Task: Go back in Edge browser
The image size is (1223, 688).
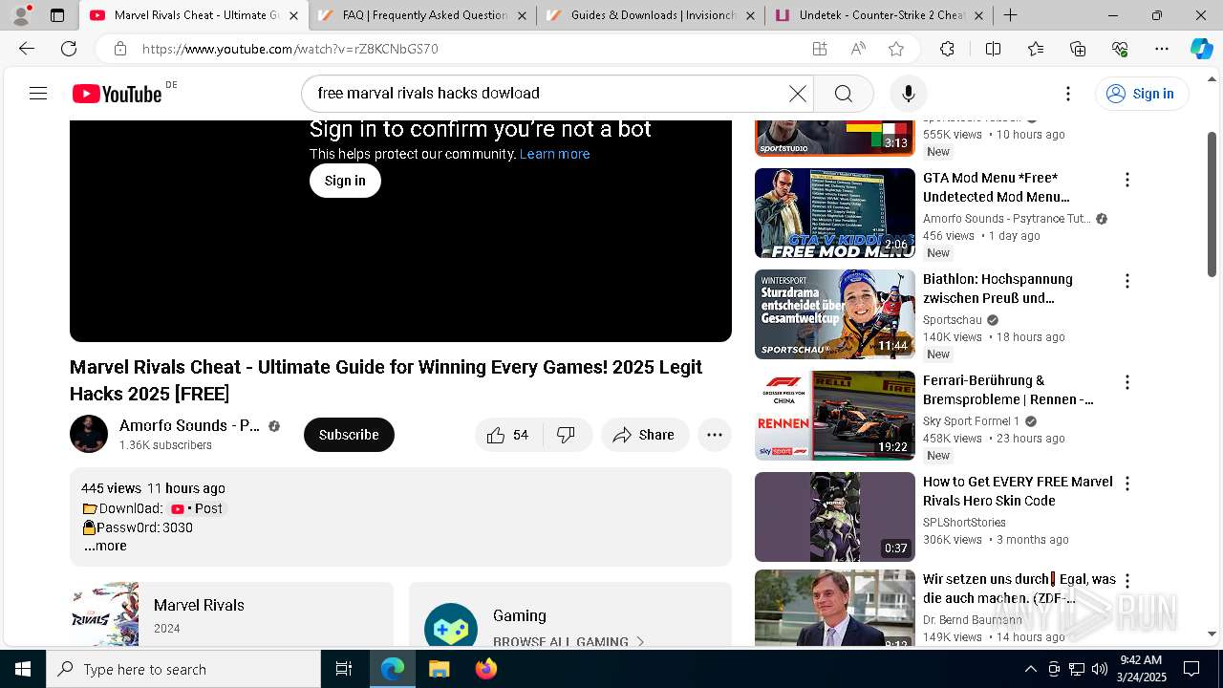Action: click(27, 49)
